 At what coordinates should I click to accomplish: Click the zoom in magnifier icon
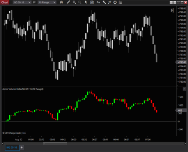tap(74, 2)
